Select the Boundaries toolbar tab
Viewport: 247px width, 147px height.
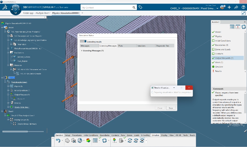pos(105,135)
